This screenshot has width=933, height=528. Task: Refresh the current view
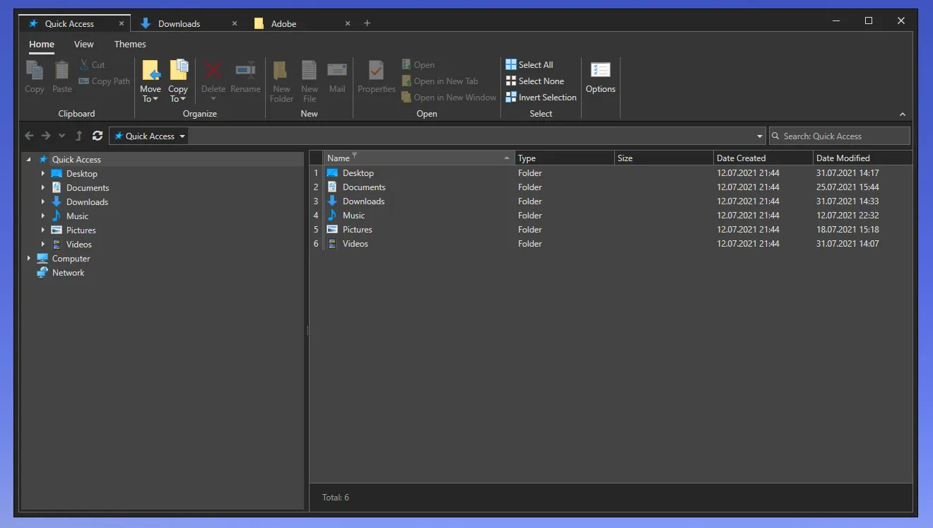(98, 136)
